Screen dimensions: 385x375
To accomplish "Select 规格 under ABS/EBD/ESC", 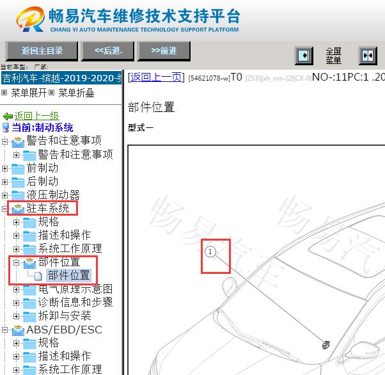I will coord(49,342).
